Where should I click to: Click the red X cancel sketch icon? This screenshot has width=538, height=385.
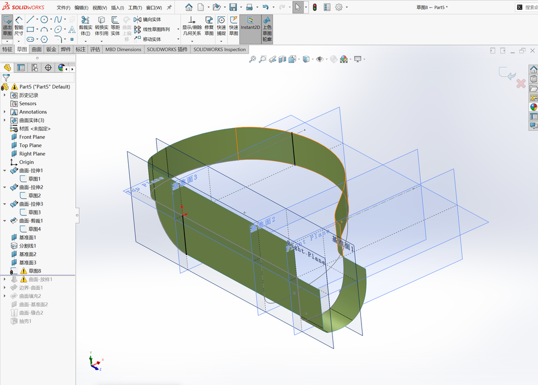(521, 84)
